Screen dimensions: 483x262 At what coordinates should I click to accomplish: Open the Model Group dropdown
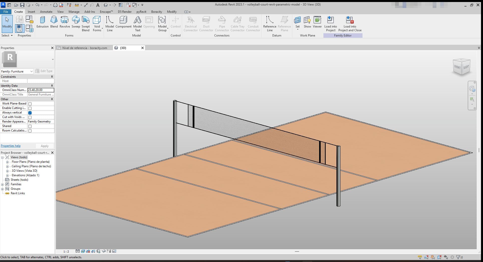(x=163, y=24)
